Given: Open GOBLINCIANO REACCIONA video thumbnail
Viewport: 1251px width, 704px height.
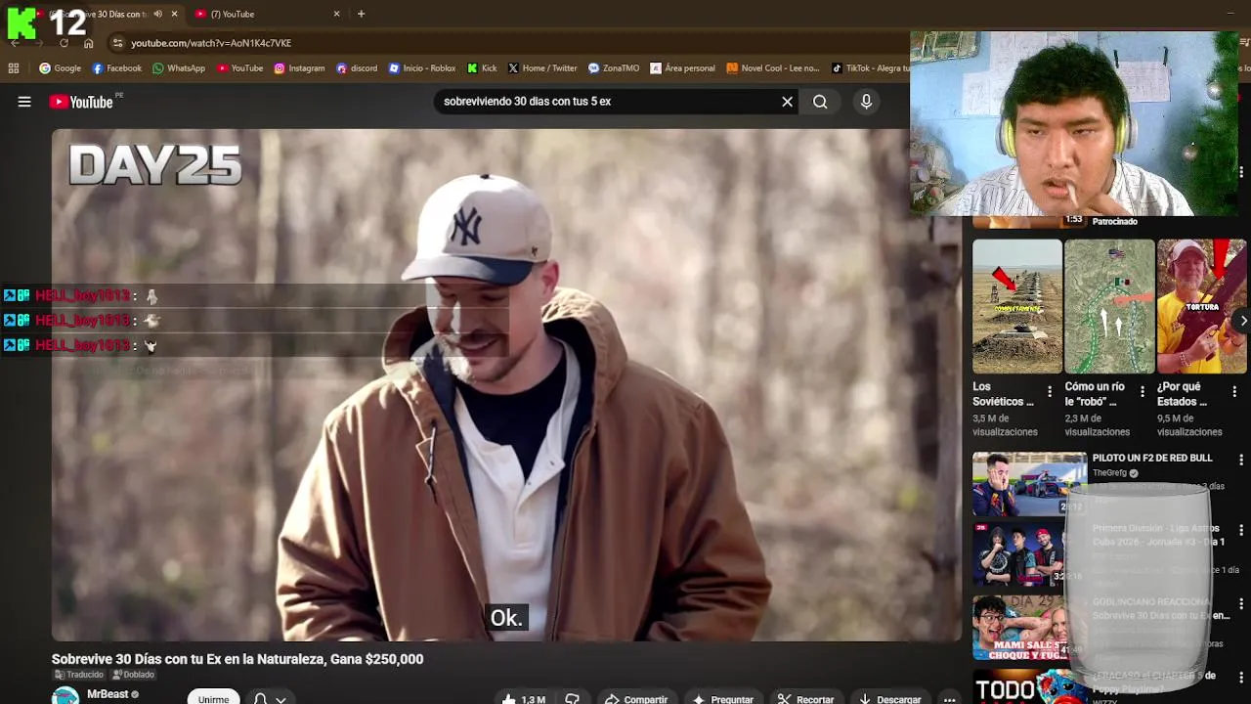Looking at the screenshot, I should point(1029,628).
